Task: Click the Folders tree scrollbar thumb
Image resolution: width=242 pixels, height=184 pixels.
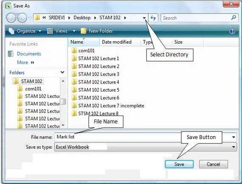Action: pyautogui.click(x=63, y=102)
